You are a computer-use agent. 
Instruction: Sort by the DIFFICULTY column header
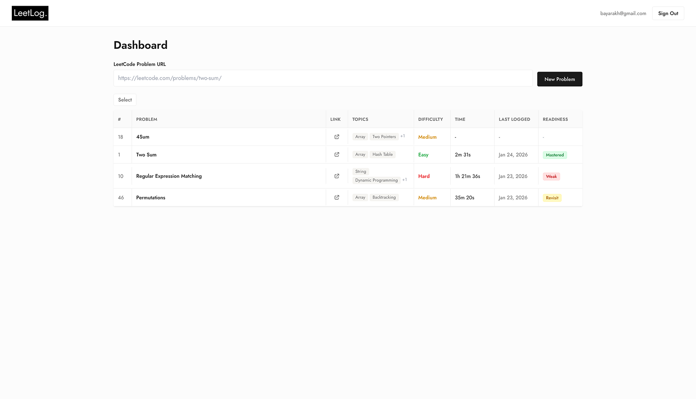431,119
